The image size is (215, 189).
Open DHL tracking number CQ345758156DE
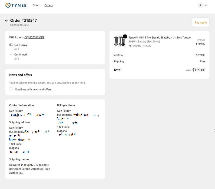coord(34,37)
